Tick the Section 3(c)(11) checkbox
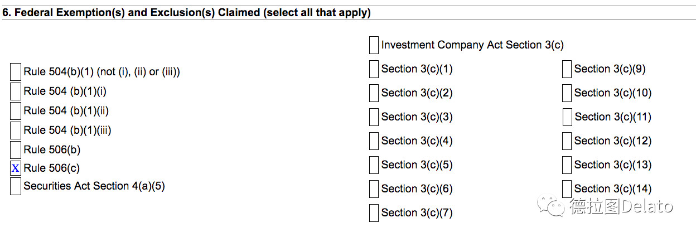This screenshot has height=237, width=696. [x=567, y=117]
